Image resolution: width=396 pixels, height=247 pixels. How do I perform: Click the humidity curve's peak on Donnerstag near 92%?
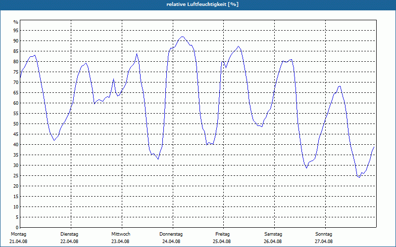(182, 37)
